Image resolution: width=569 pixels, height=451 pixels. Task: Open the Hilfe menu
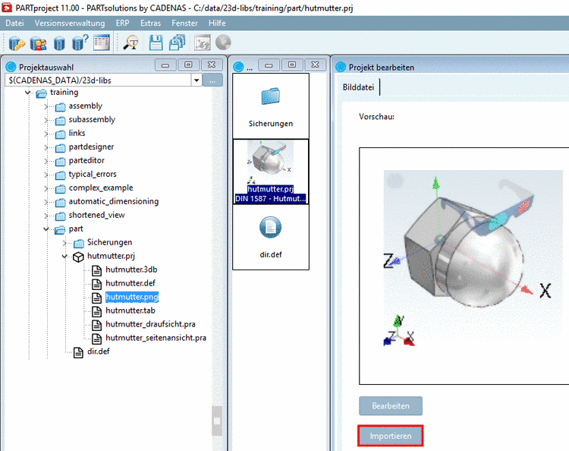(x=217, y=24)
